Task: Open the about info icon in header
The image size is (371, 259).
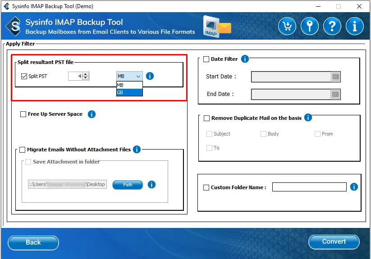Action: coord(355,27)
